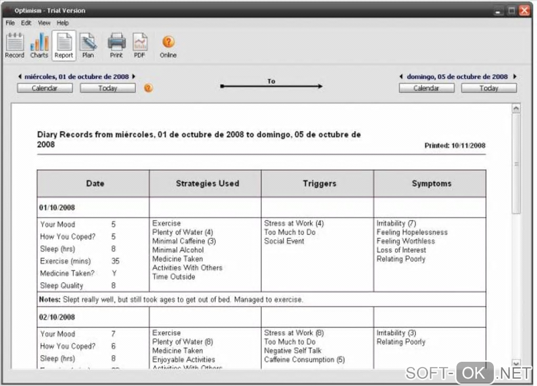Image resolution: width=537 pixels, height=386 pixels.
Task: Click 'Irritability (3)' symptom
Action: (x=396, y=333)
